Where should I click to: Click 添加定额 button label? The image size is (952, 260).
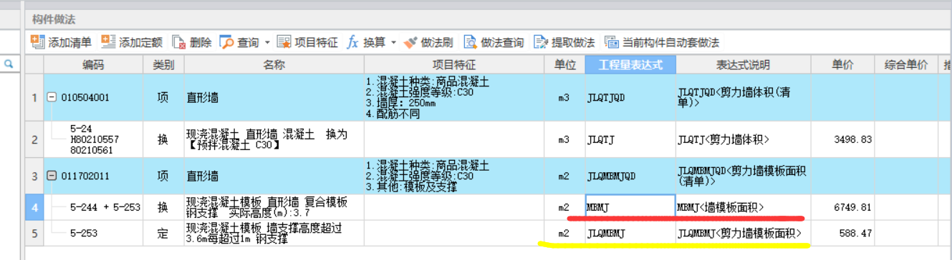pyautogui.click(x=140, y=43)
